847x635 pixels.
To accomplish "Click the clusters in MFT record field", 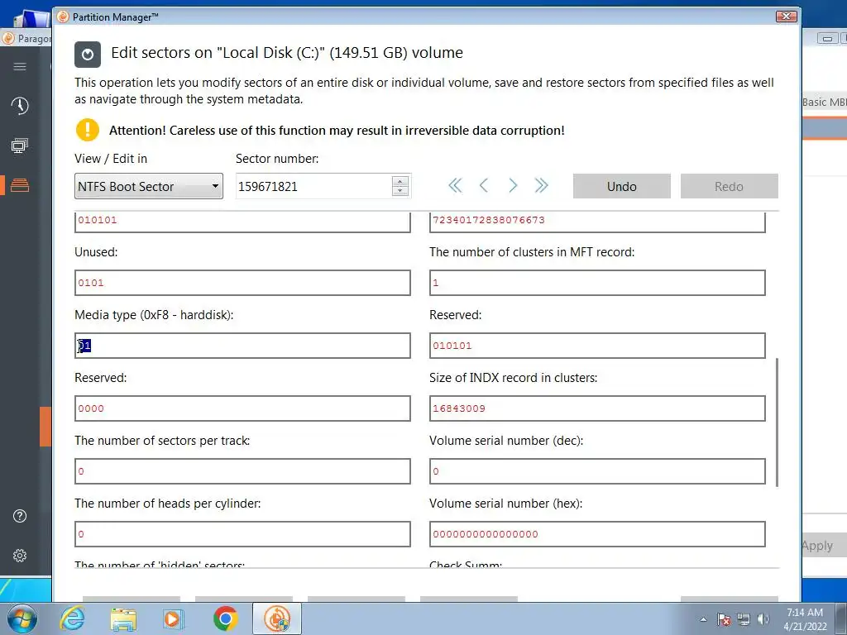I will 597,283.
